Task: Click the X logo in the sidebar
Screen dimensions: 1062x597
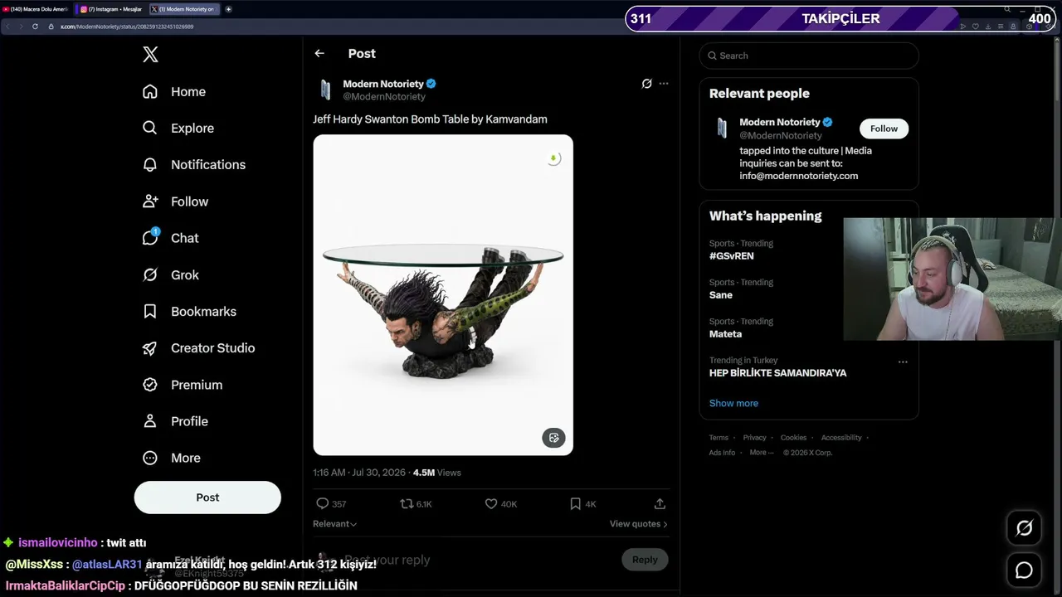Action: tap(150, 55)
